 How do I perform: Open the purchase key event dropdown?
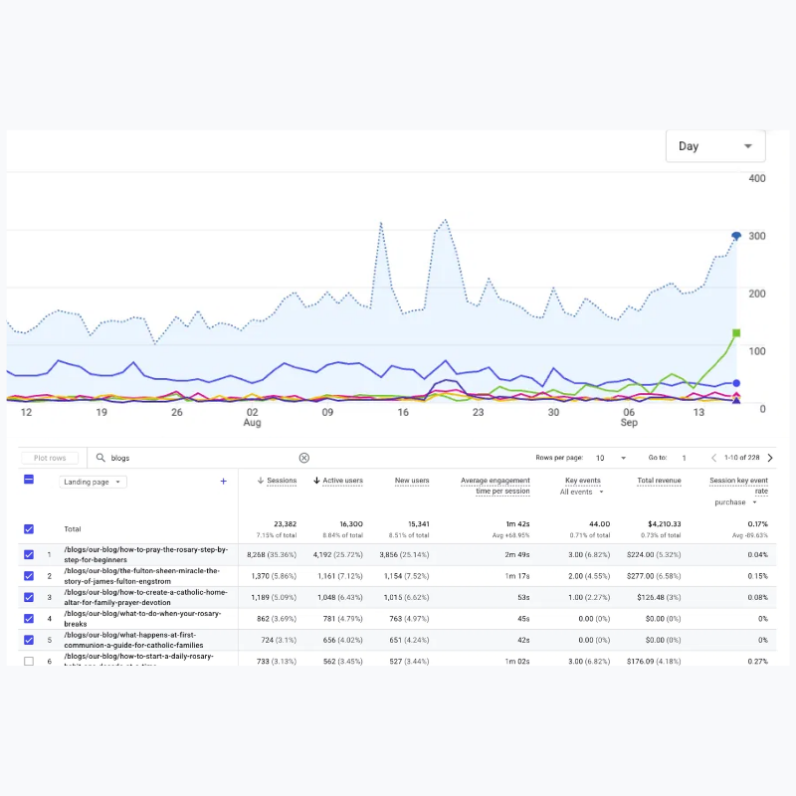pos(735,502)
